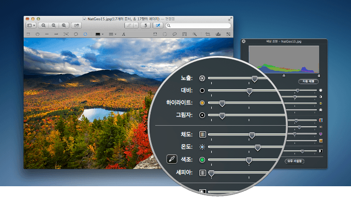Viewport: 351px width, 197px height.
Task: Expand the highlight pen dropdown arrow
Action: pyautogui.click(x=136, y=26)
